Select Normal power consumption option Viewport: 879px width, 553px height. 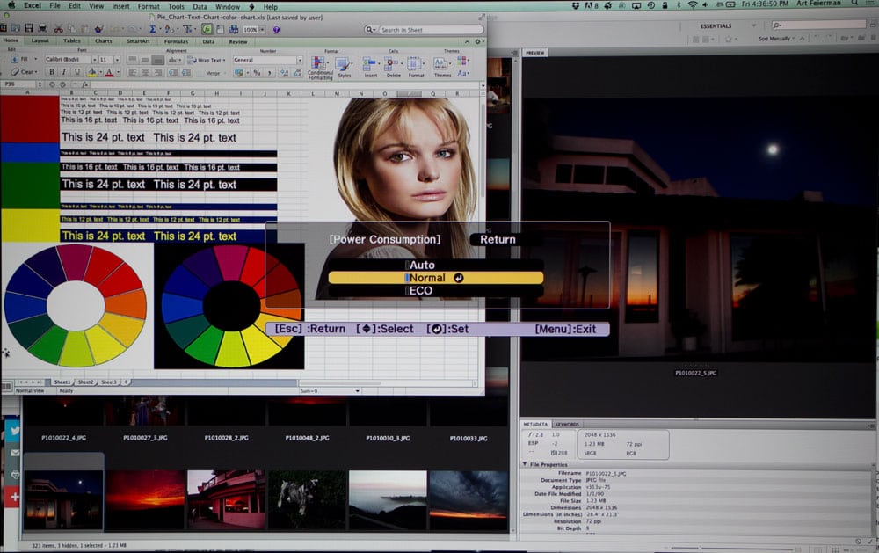coord(436,278)
